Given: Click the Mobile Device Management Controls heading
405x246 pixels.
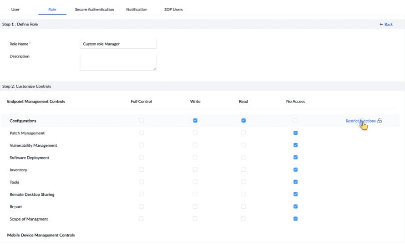Looking at the screenshot, I should 41,235.
